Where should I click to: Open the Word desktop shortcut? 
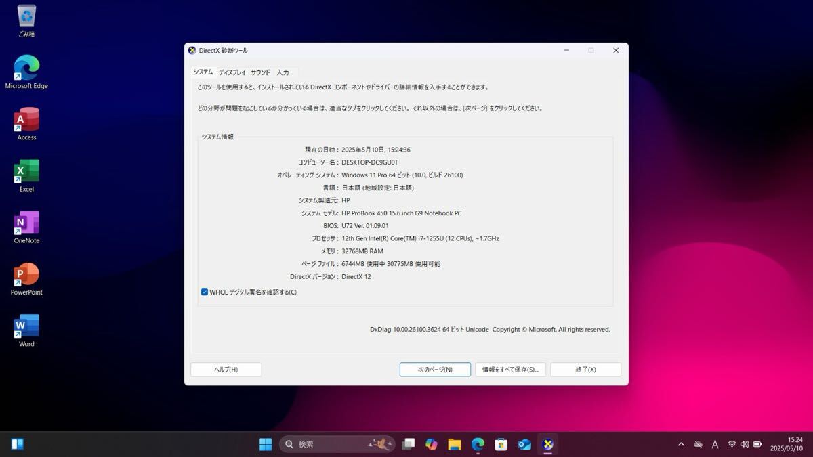coord(26,330)
